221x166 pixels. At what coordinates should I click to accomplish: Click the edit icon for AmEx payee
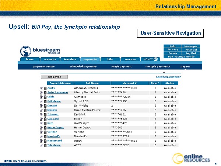coord(41,88)
